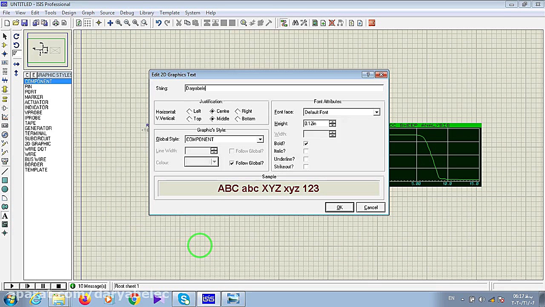545x307 pixels.
Task: Select the 2D Graphics Text tool
Action: point(5,216)
